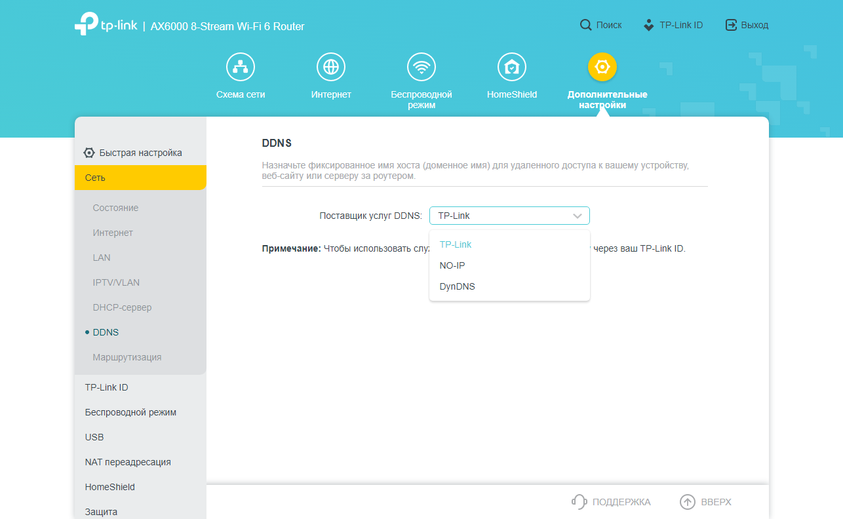Screen dimensions: 843x519
Task: Click the support headset icon
Action: tap(579, 502)
